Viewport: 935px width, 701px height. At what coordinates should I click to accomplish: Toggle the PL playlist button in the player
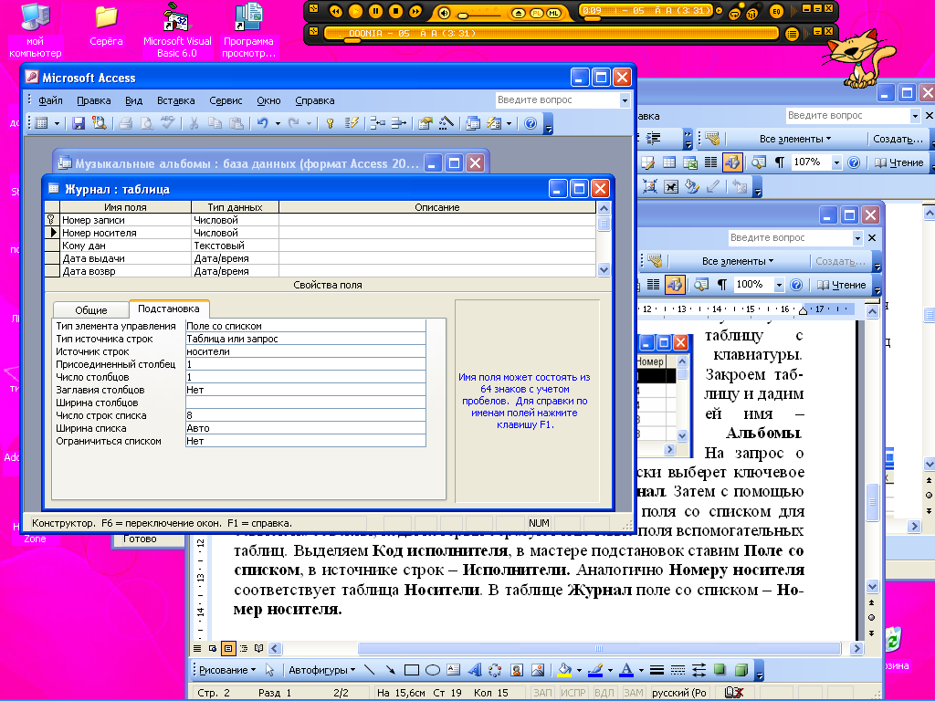click(x=538, y=13)
